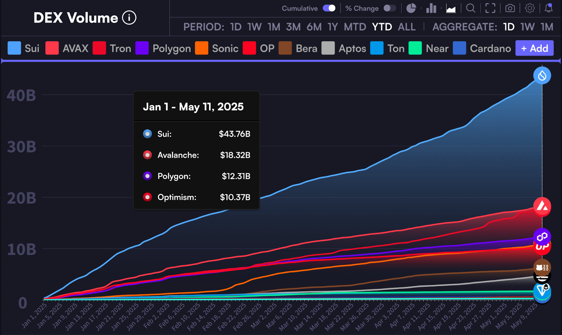Image resolution: width=562 pixels, height=335 pixels.
Task: Toggle the Cardano legend entry
Action: point(482,48)
